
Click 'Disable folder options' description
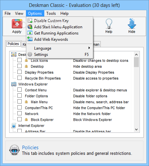[x=90, y=96]
